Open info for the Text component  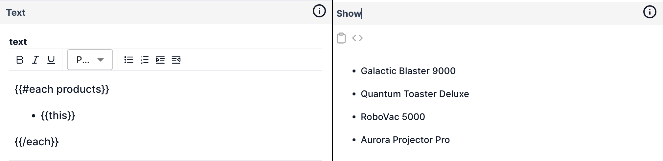pos(319,11)
